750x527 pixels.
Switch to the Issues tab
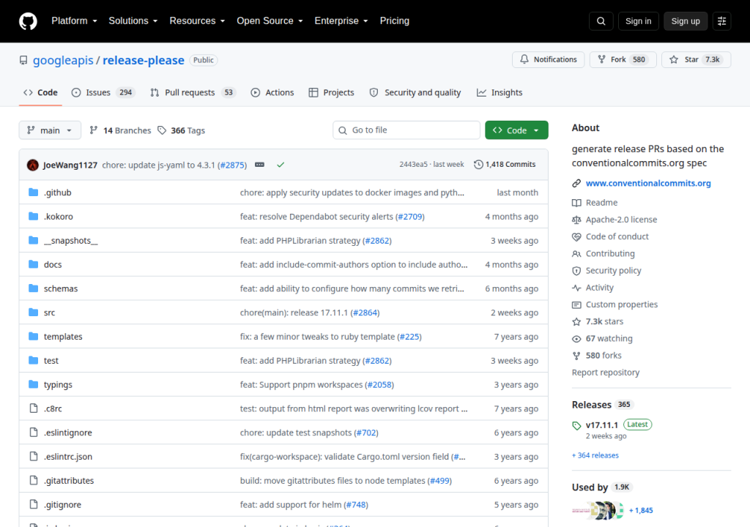tap(103, 92)
